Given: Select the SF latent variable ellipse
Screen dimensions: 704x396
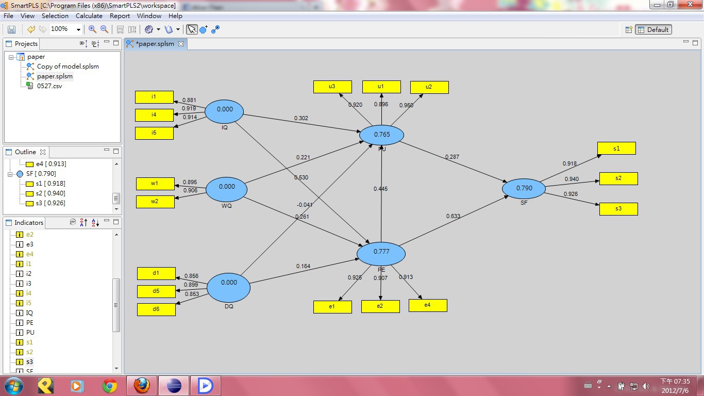Looking at the screenshot, I should point(524,189).
